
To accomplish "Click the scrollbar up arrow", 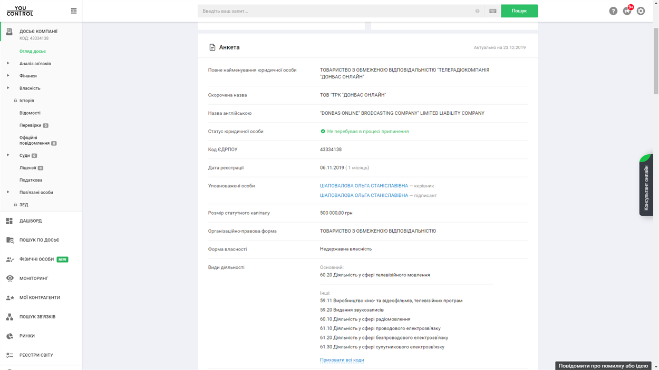I will [x=656, y=3].
